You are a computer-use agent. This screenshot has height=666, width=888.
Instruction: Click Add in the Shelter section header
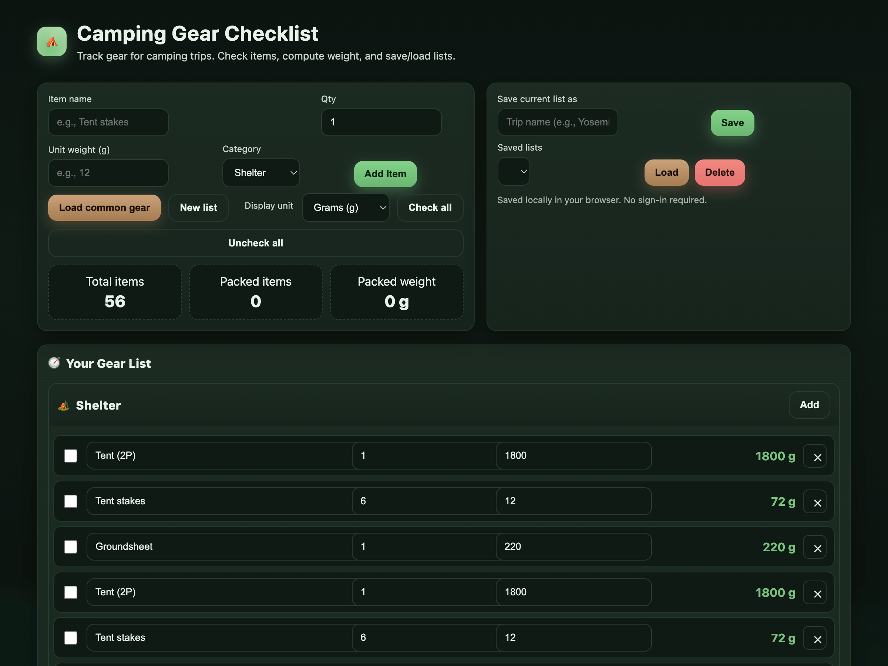click(x=808, y=405)
